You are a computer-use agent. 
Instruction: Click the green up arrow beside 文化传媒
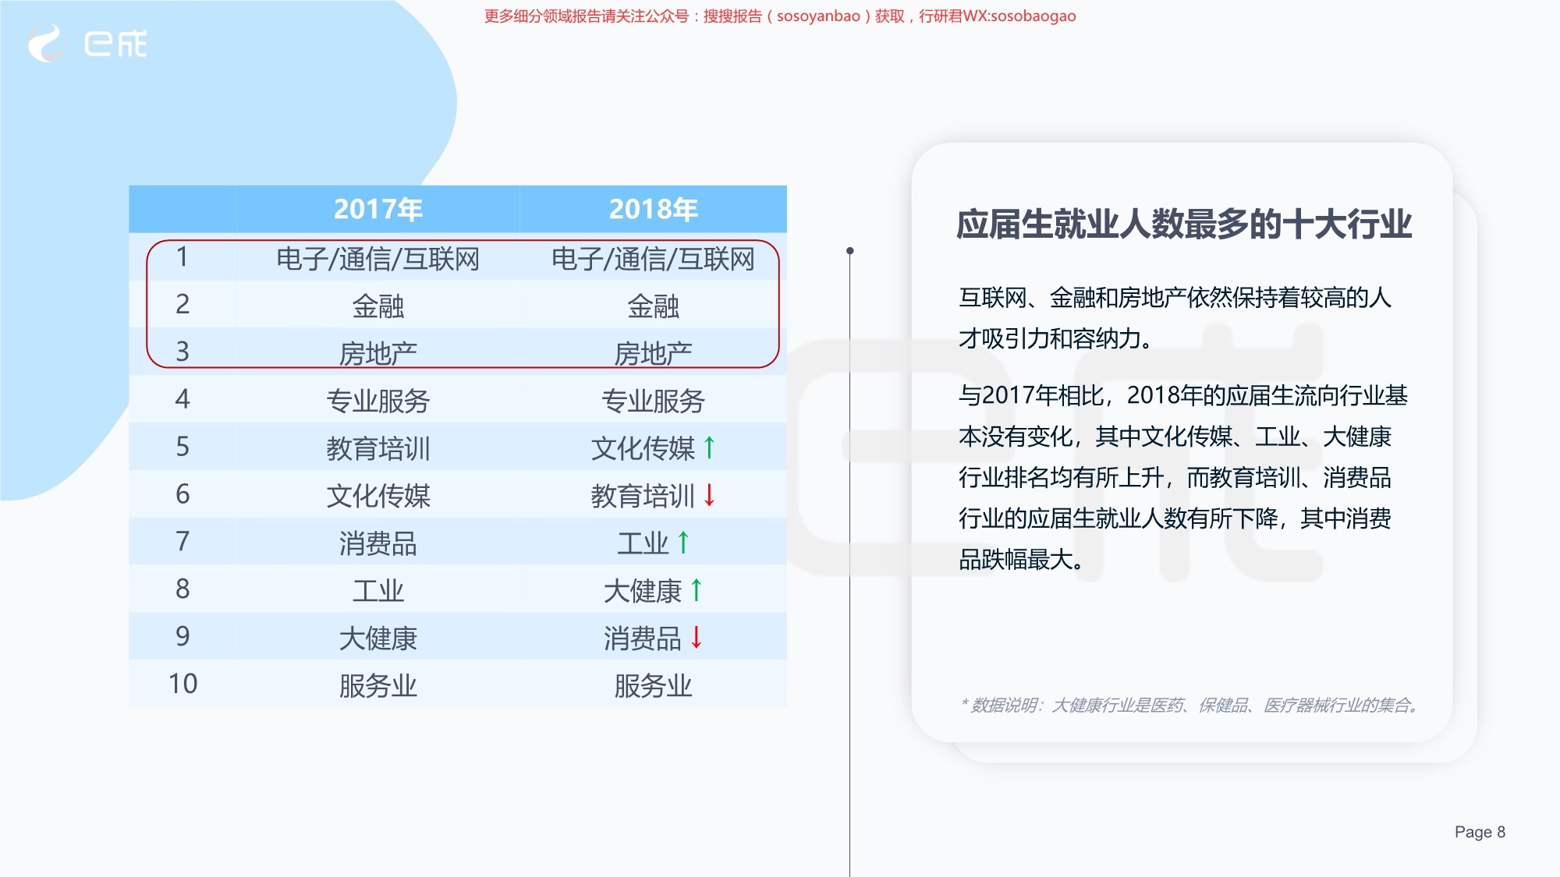tap(709, 447)
